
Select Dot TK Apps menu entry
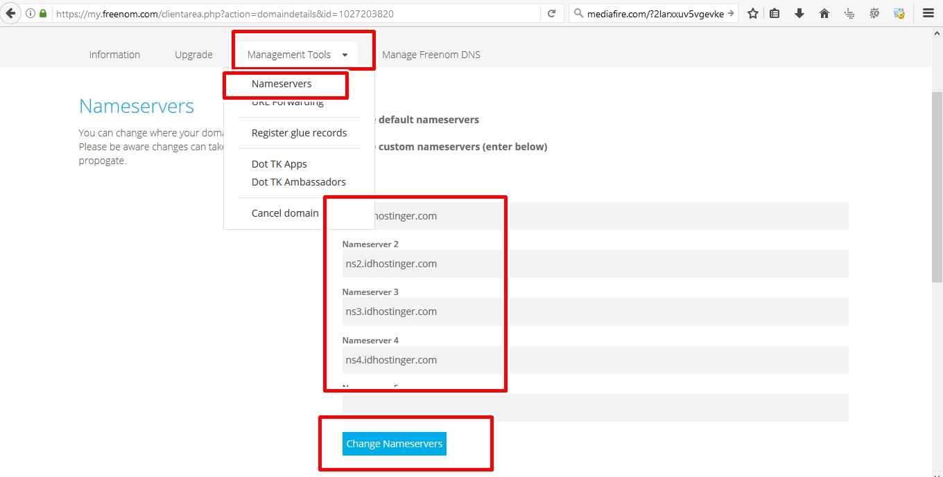(x=279, y=164)
